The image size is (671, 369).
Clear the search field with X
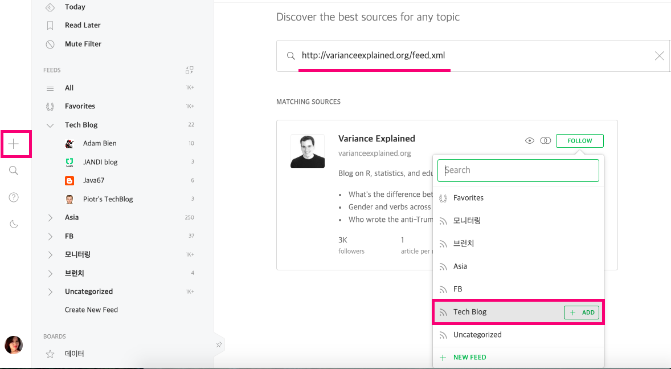pyautogui.click(x=659, y=56)
